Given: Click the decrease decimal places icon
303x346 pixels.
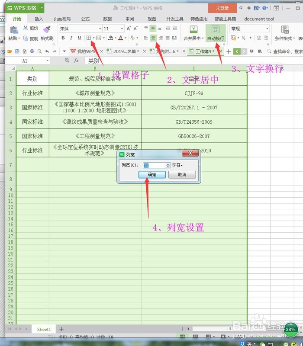Looking at the screenshot, I should (266, 38).
